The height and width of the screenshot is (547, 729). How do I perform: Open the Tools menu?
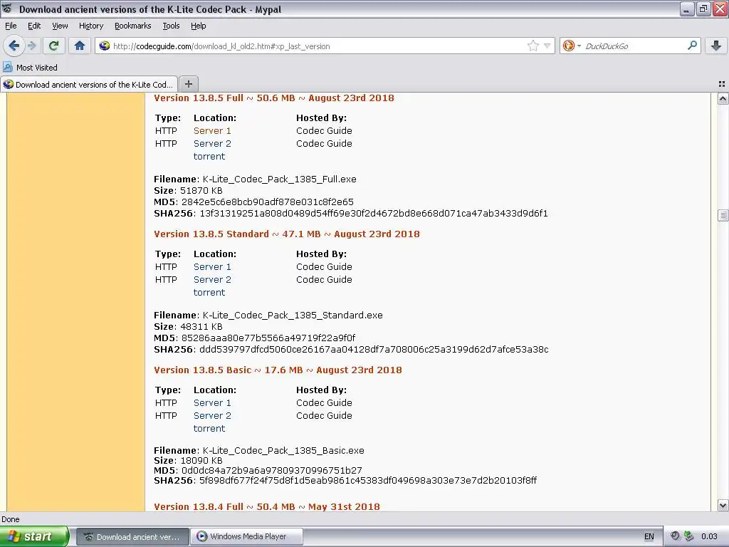(171, 26)
